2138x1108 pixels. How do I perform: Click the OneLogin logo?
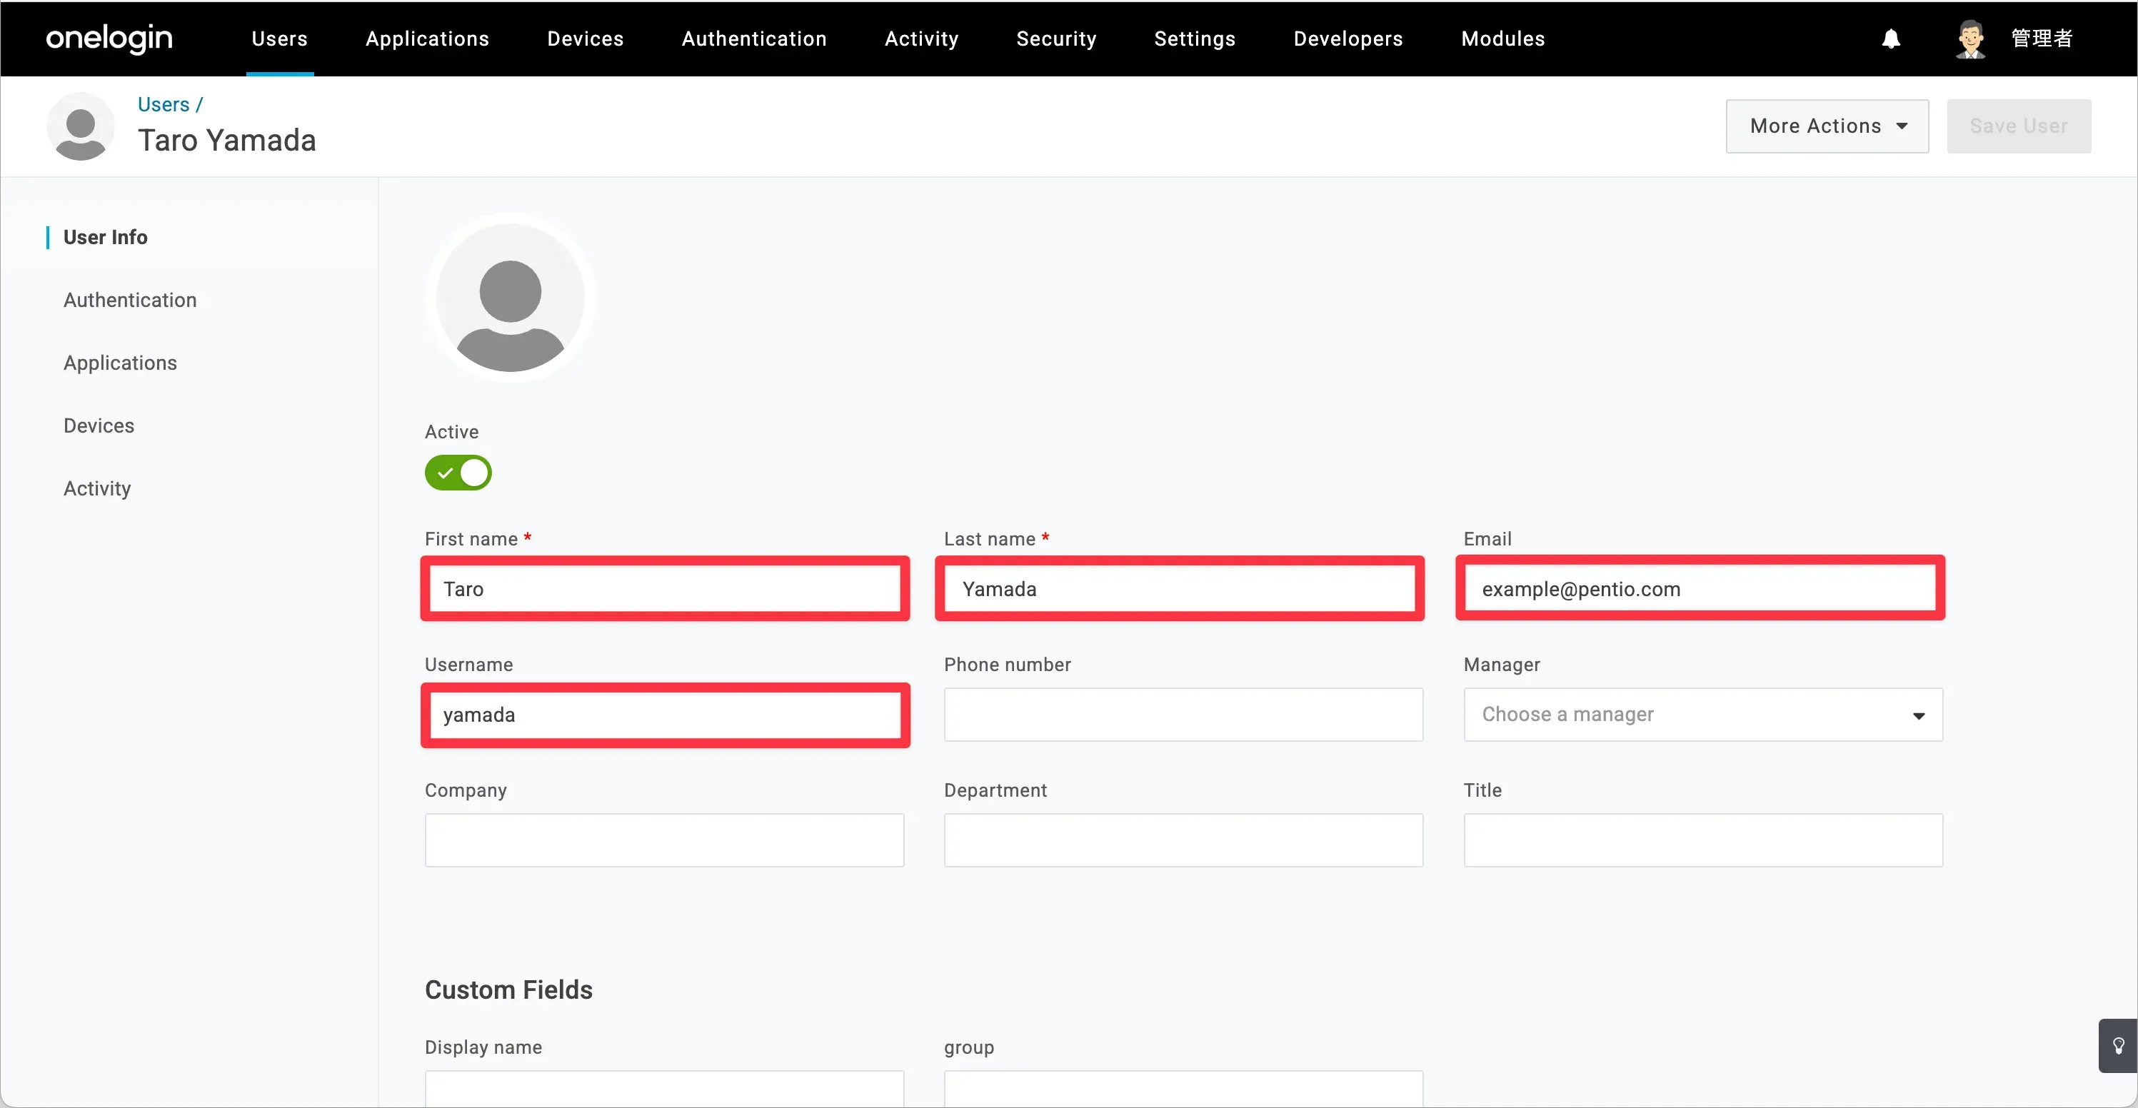click(109, 38)
